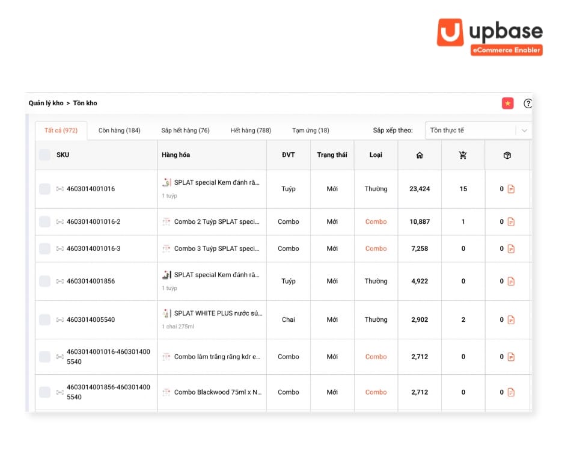Viewport: 565px width, 474px height.
Task: Check the box for Combo Blackwood 75ml row
Action: (x=44, y=392)
